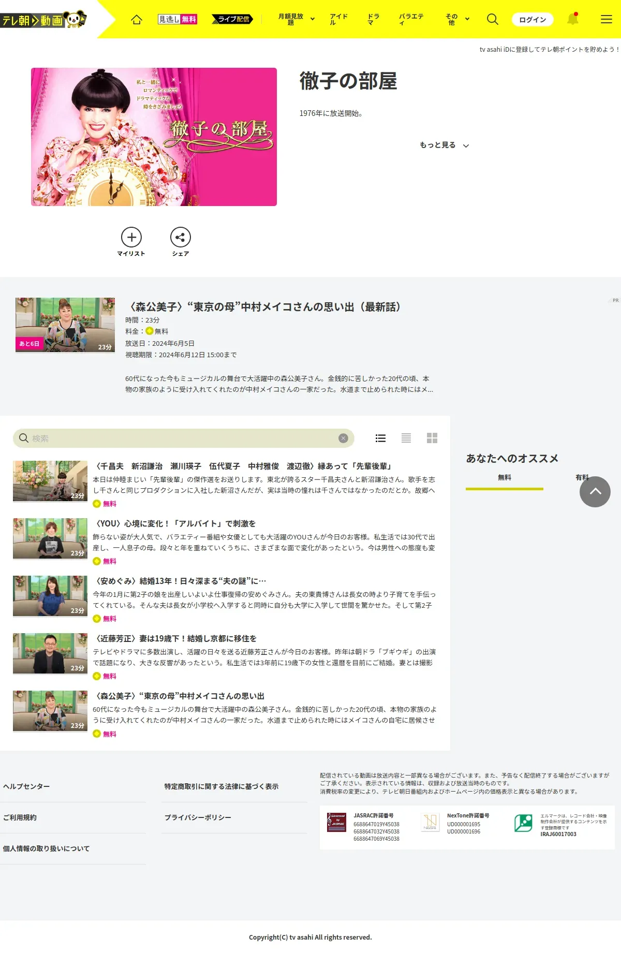The image size is (621, 965).
Task: Play latest episode thumbnail あと6日
Action: pyautogui.click(x=65, y=325)
